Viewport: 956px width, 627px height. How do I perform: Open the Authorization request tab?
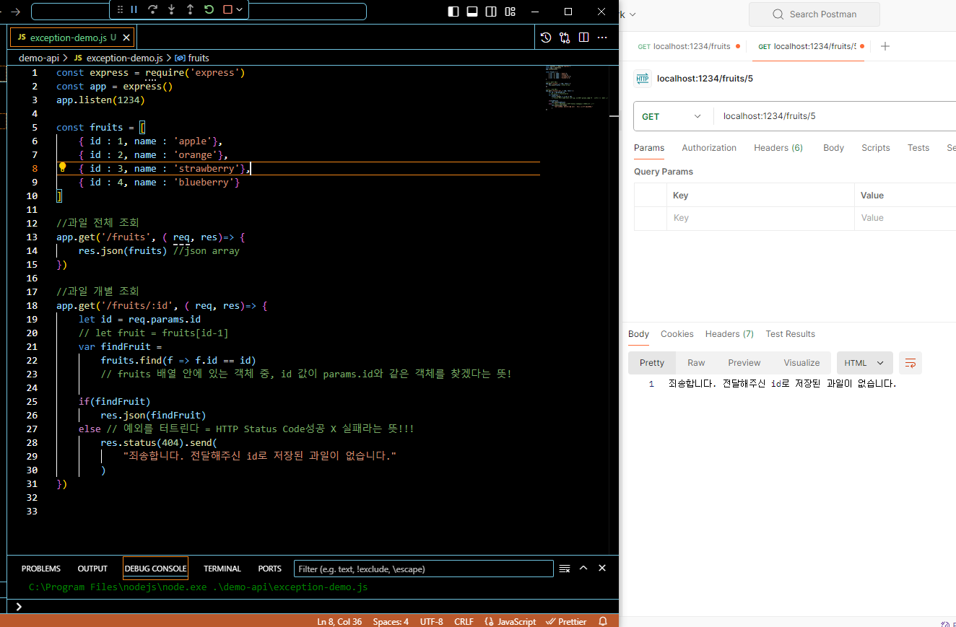[709, 148]
